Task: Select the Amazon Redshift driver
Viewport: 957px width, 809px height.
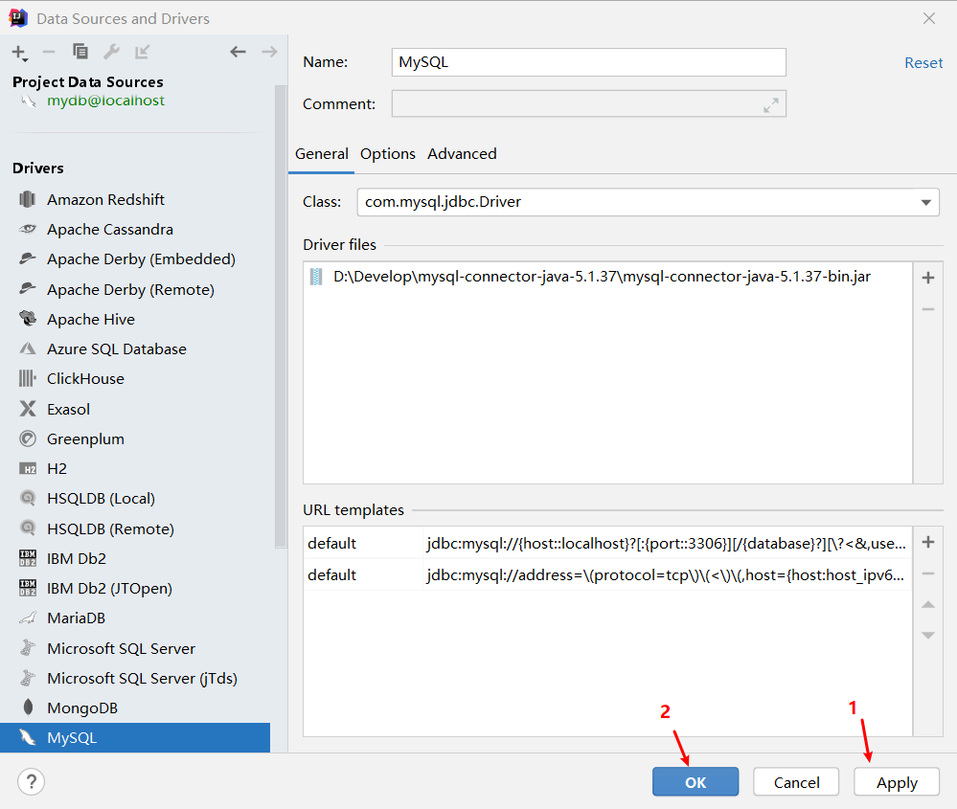Action: [135, 199]
